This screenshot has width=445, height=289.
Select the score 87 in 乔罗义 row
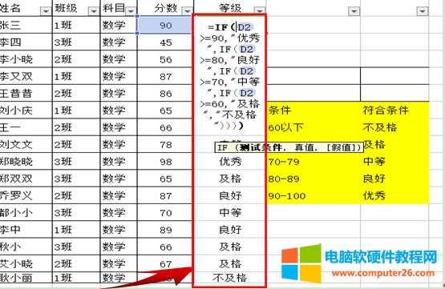point(165,195)
